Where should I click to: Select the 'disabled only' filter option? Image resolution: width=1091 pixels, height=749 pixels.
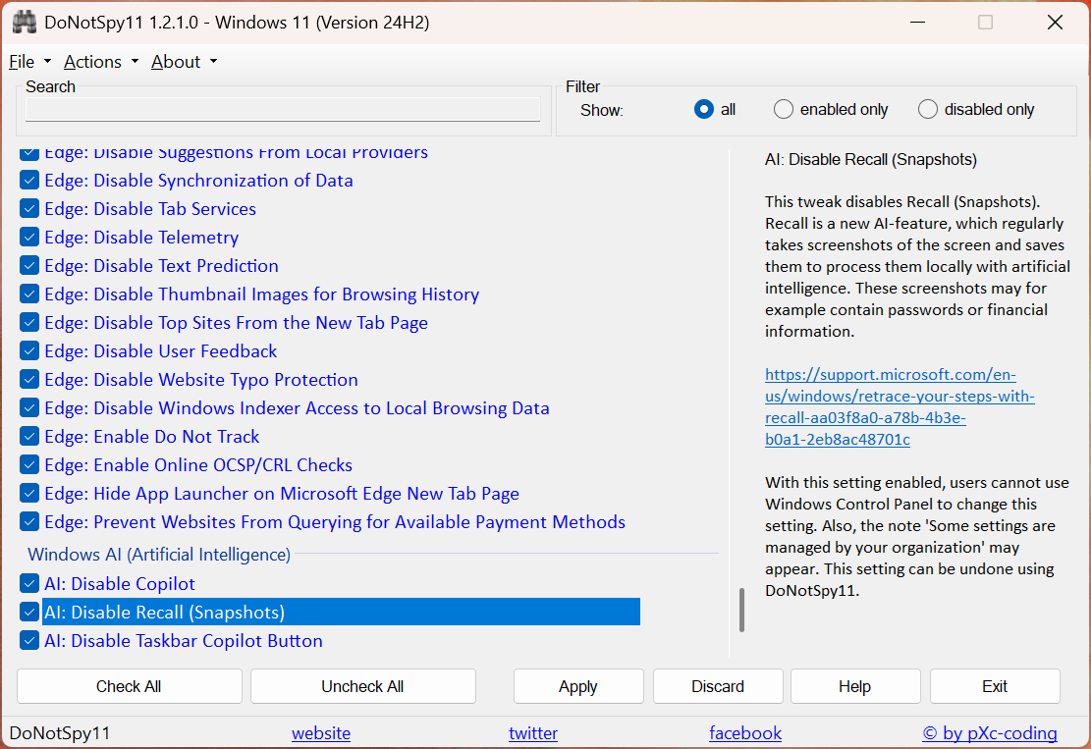976,109
